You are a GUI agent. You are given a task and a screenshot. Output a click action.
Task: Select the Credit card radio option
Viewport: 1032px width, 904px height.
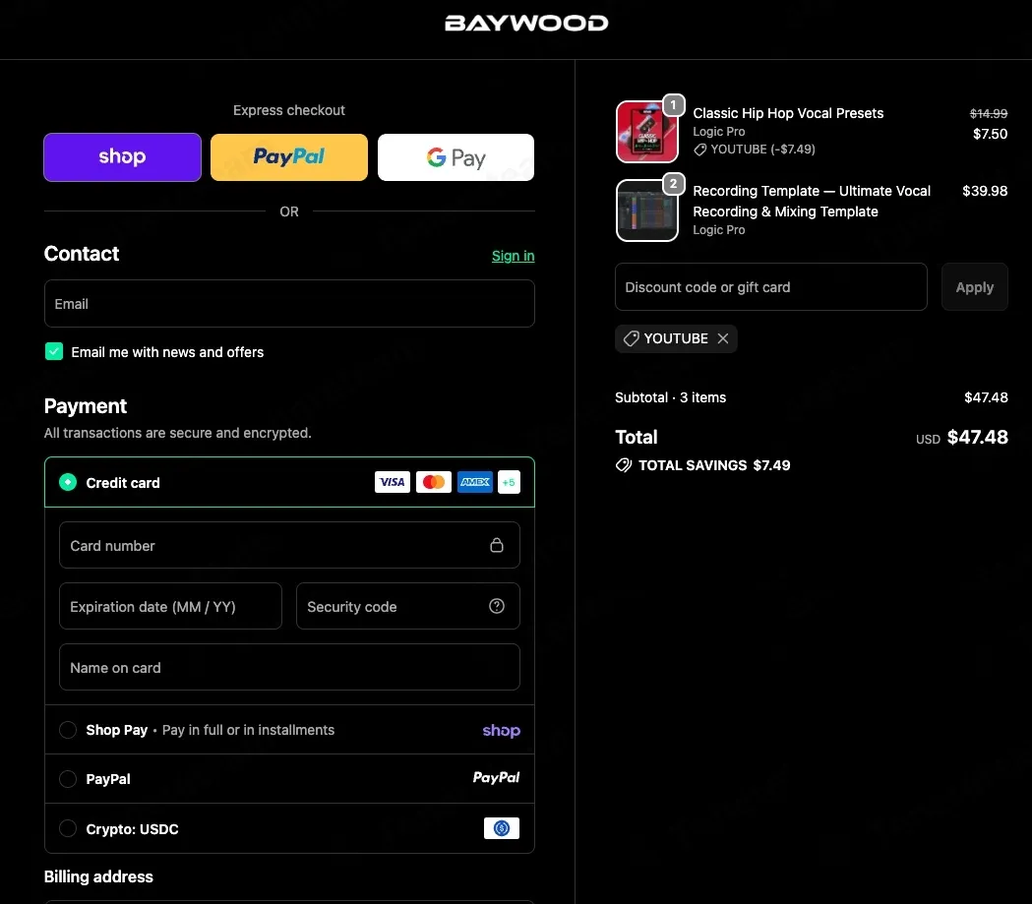[x=68, y=482]
